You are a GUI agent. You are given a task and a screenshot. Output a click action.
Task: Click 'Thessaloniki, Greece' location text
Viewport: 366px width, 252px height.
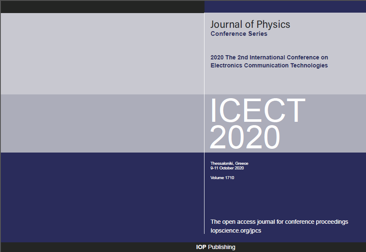tap(229, 164)
